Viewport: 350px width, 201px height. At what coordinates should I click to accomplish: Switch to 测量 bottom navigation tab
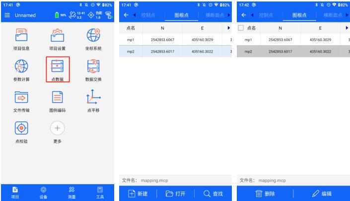point(71,193)
